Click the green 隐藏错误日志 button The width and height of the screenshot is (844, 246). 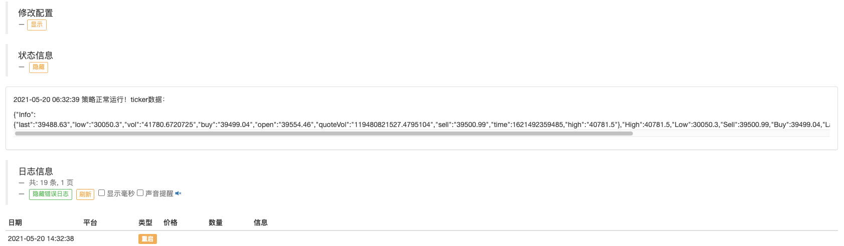pyautogui.click(x=51, y=194)
